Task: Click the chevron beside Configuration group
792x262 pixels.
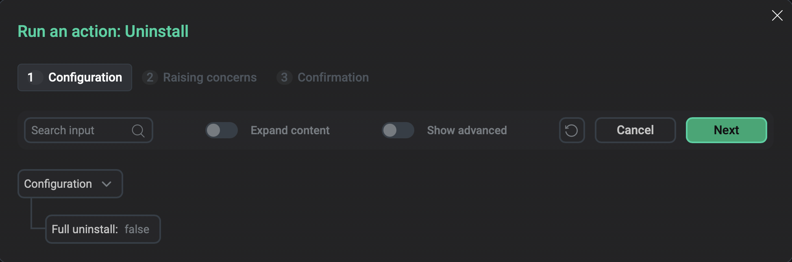Action: coord(107,184)
